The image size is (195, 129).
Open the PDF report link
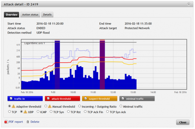(x=16, y=122)
